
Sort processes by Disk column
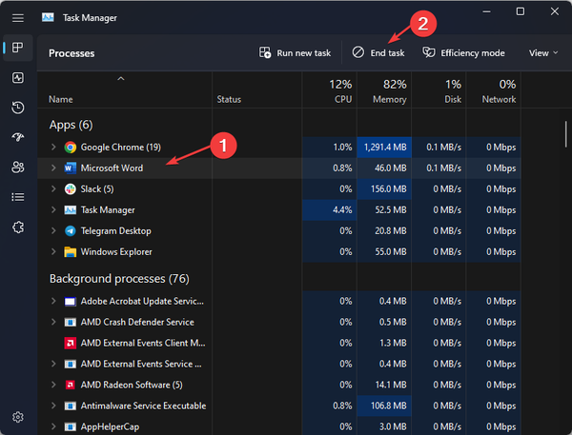pyautogui.click(x=439, y=91)
